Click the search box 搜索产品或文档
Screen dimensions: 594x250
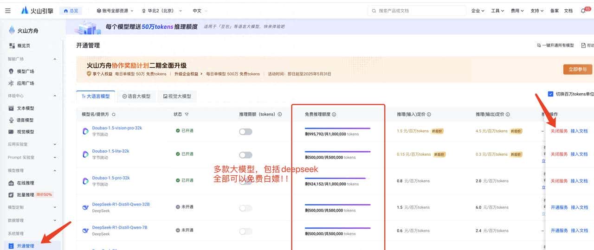pos(416,10)
